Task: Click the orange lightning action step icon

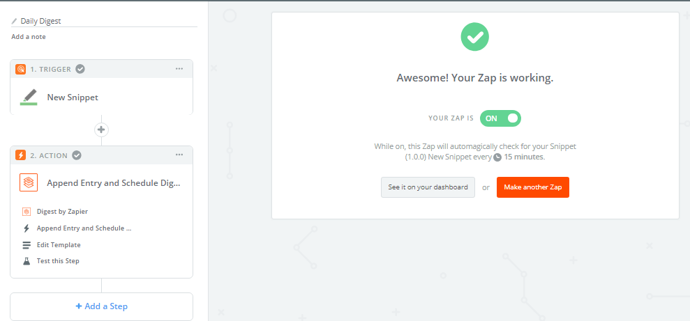Action: 21,155
